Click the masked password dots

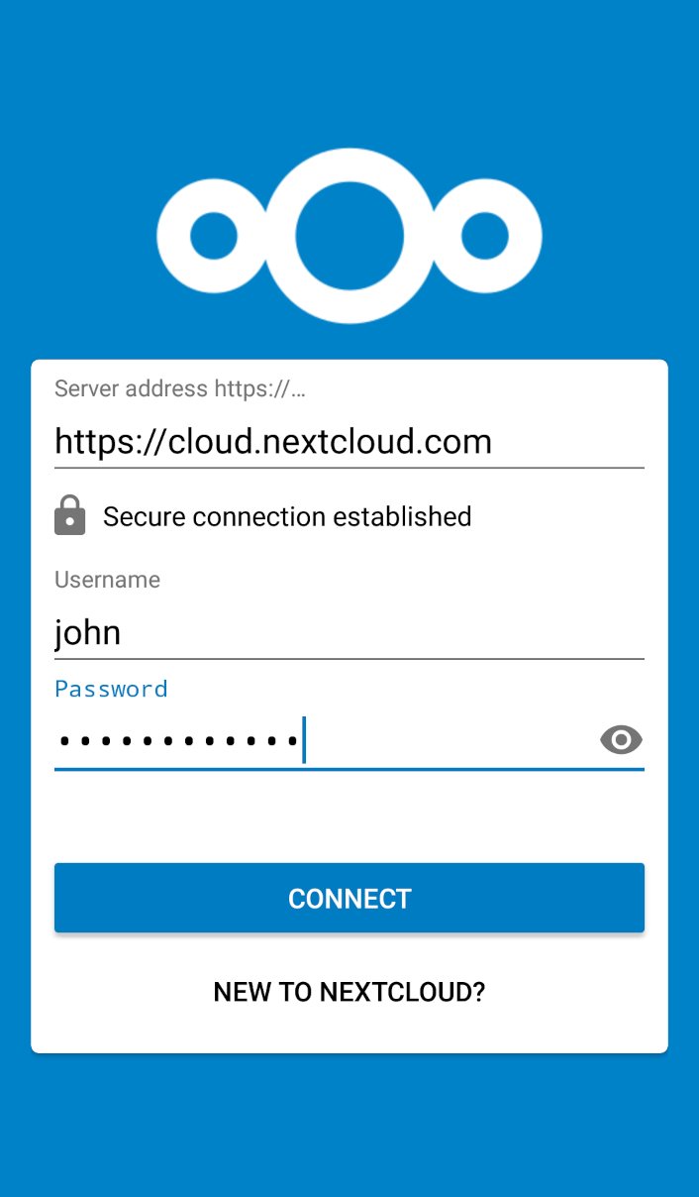[x=178, y=741]
